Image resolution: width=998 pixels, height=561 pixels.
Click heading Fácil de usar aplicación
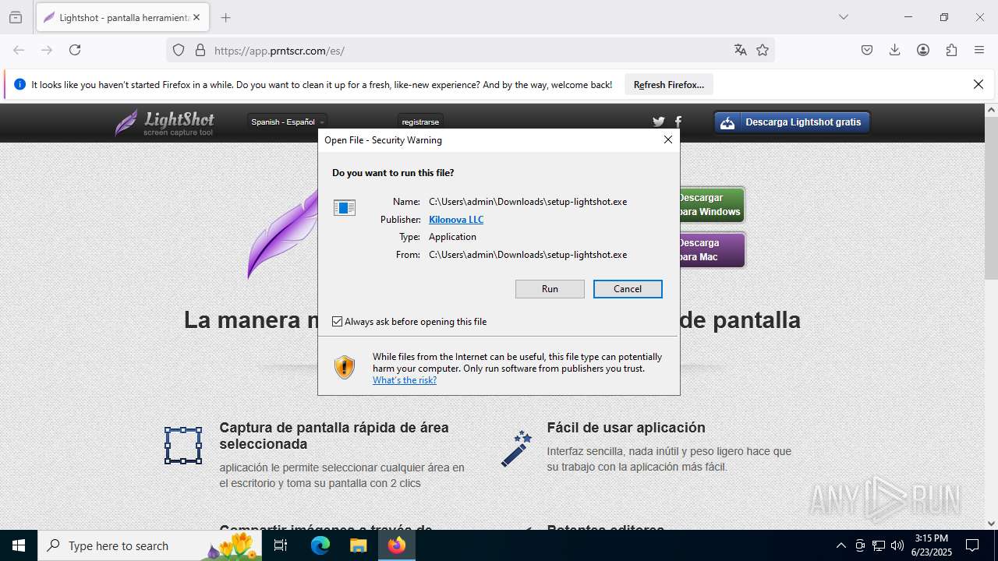click(x=626, y=428)
